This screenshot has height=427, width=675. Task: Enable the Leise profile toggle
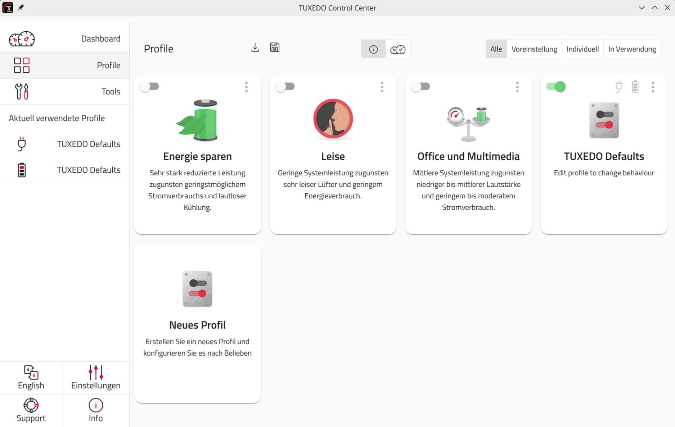285,87
